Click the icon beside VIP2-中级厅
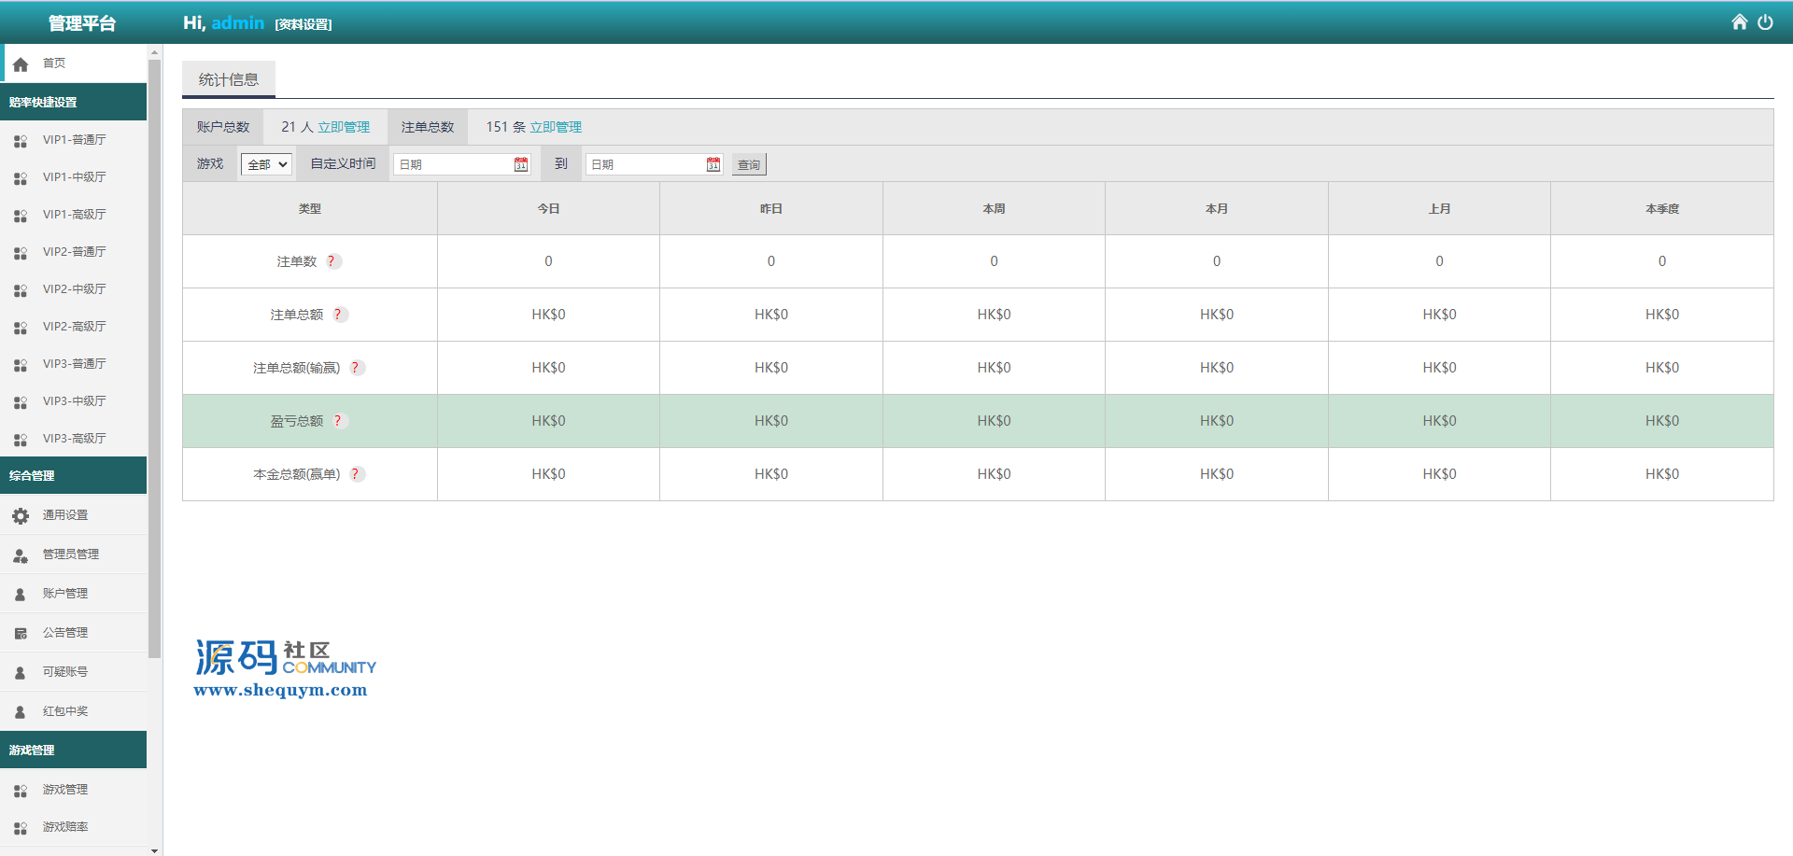 21,290
